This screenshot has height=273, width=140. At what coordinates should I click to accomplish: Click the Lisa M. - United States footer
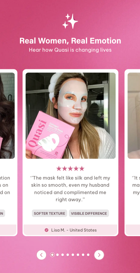71,230
